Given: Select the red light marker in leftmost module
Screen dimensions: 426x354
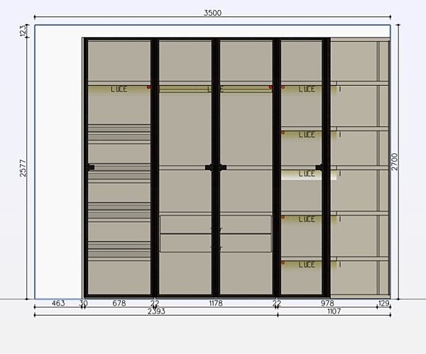Looking at the screenshot, I should coord(148,87).
